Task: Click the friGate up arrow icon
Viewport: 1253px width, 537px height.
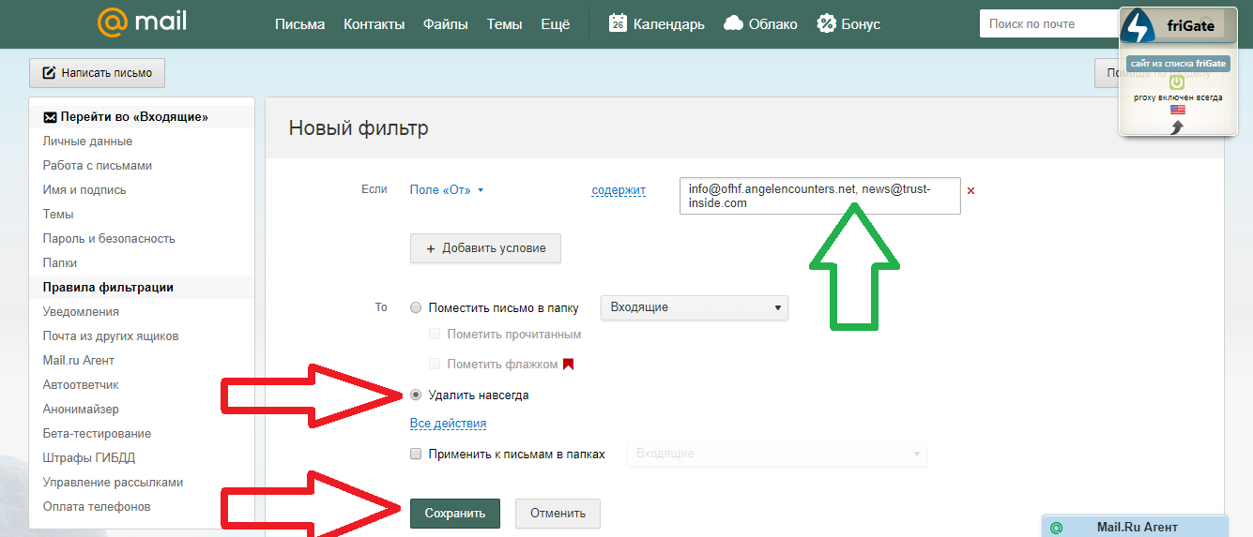Action: click(1177, 127)
